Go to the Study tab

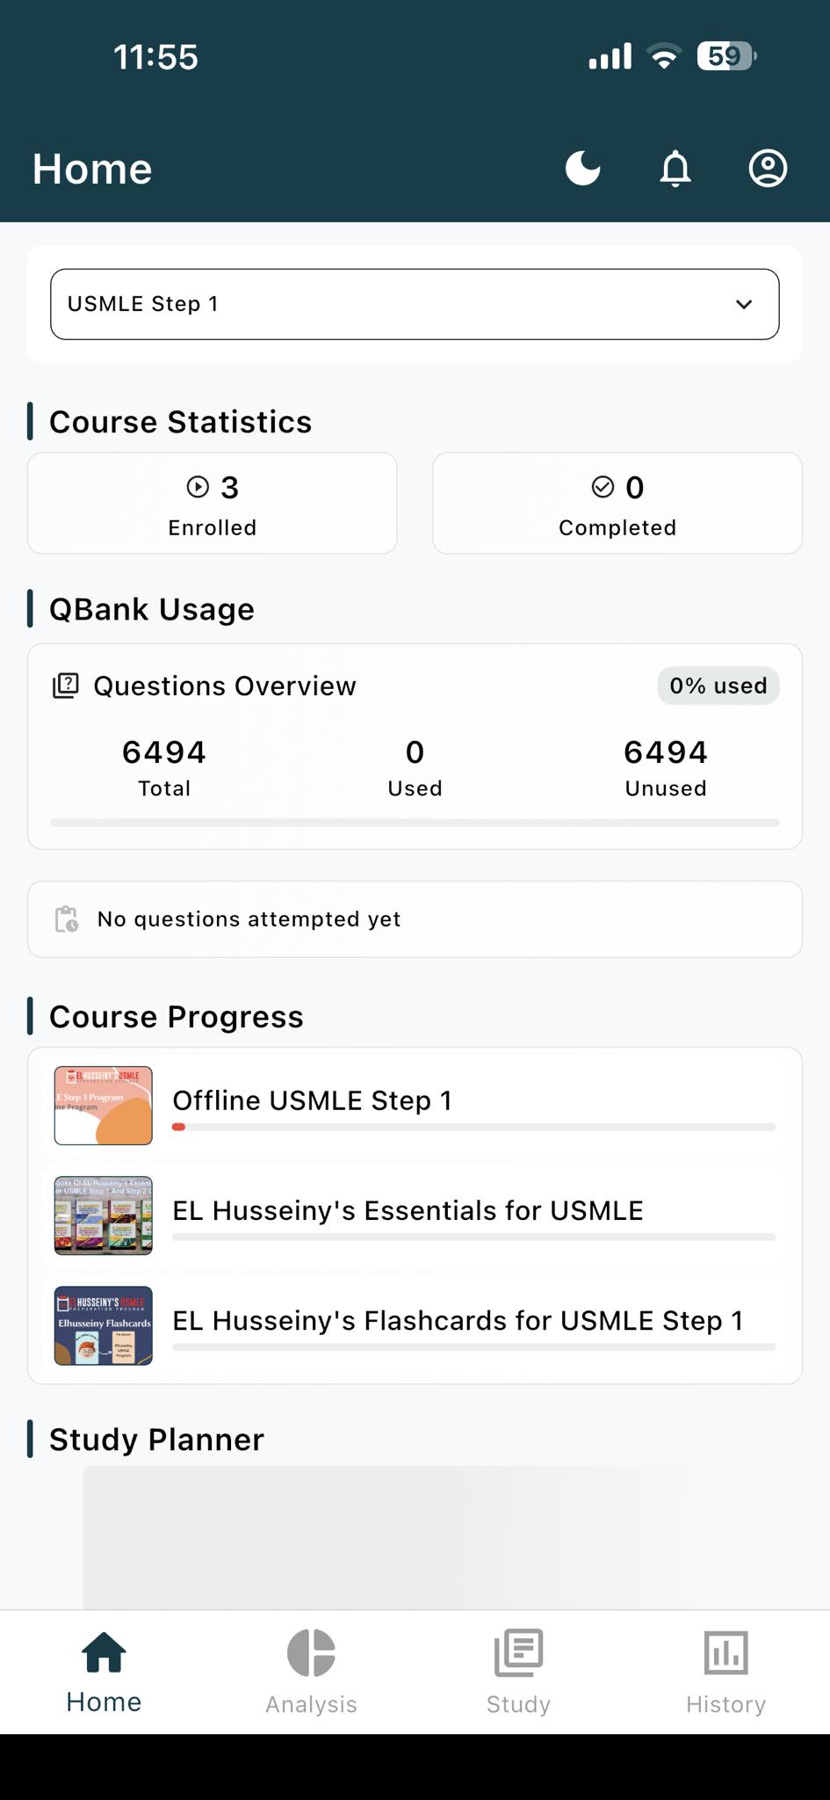pyautogui.click(x=518, y=1672)
